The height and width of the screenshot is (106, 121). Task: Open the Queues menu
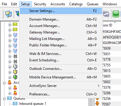(x=93, y=4)
